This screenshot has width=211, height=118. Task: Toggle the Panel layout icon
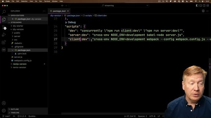click(201, 6)
